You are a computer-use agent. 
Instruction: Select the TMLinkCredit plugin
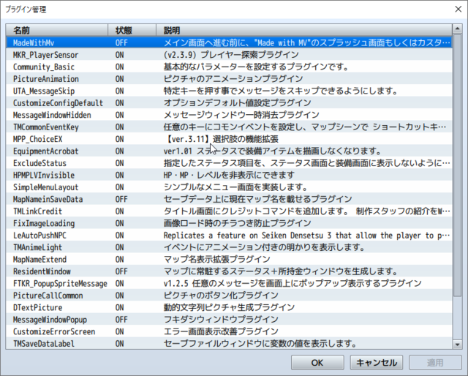coord(229,211)
